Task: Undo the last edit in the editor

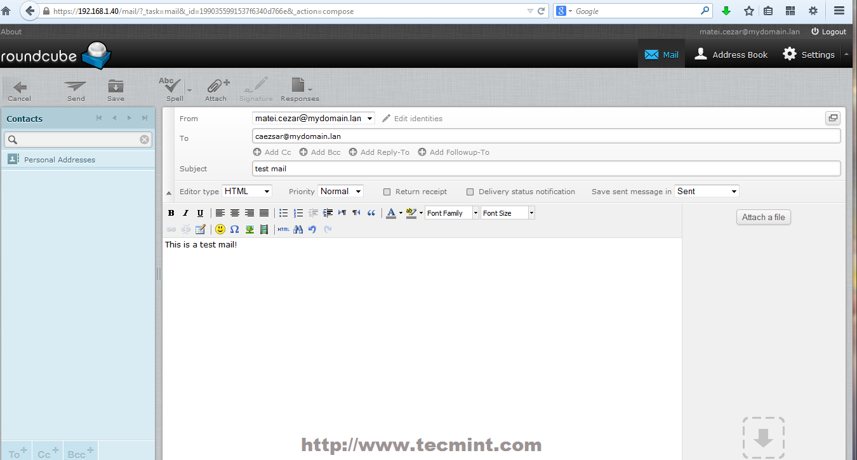Action: pyautogui.click(x=312, y=229)
